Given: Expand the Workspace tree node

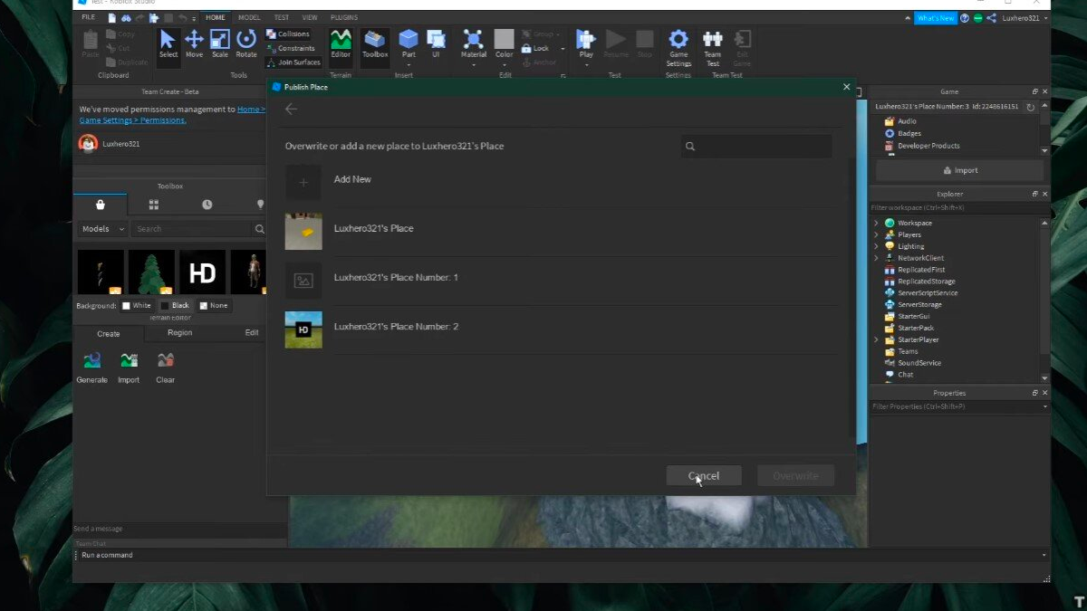Looking at the screenshot, I should (876, 223).
